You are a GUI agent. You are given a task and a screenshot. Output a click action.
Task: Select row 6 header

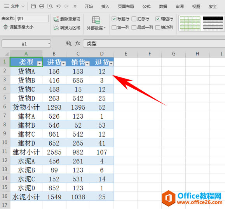pos(5,107)
